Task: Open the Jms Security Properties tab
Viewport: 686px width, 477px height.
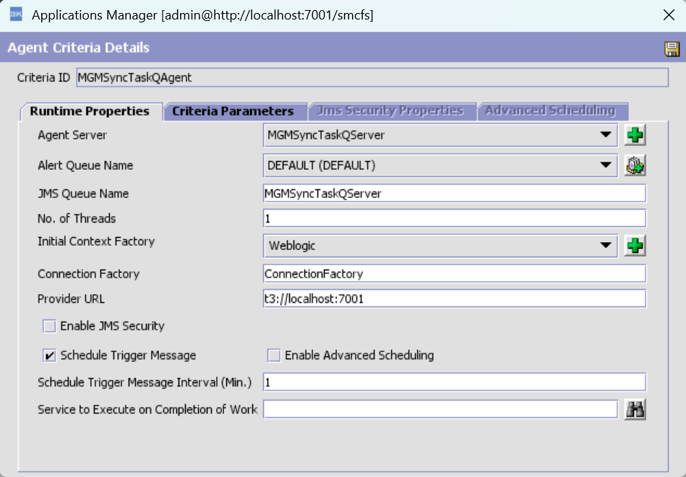Action: pyautogui.click(x=390, y=111)
